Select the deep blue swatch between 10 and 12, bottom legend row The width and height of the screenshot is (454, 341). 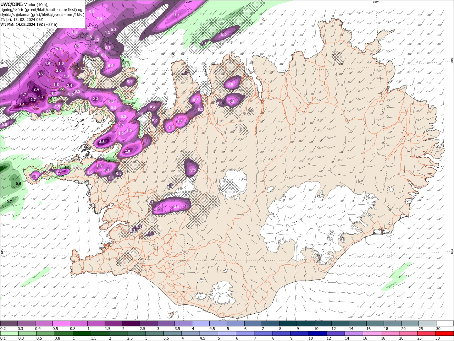[x=318, y=334]
